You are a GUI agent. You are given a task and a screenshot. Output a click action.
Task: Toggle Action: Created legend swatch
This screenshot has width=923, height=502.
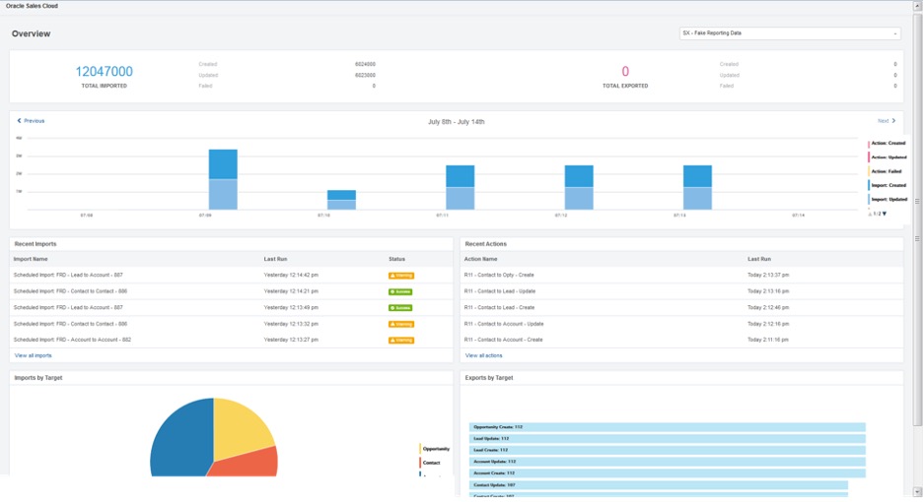[x=868, y=144]
